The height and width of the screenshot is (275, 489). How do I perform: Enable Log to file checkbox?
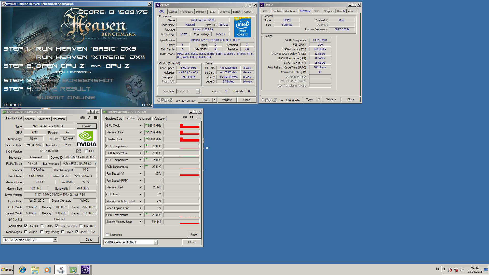(107, 235)
